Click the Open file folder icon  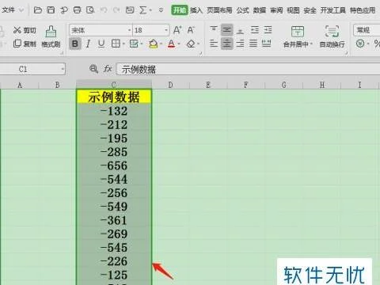[38, 10]
